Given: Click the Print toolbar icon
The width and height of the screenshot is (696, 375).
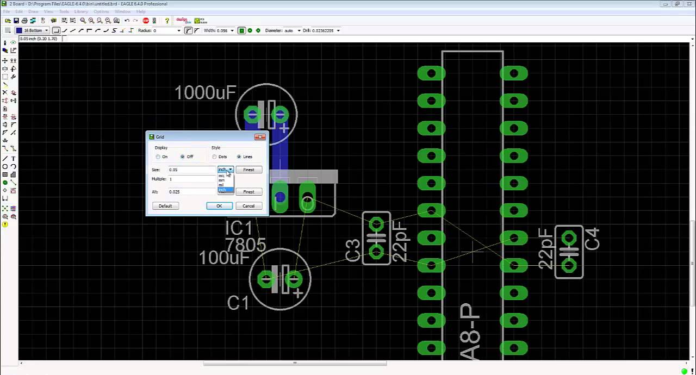Looking at the screenshot, I should [24, 21].
